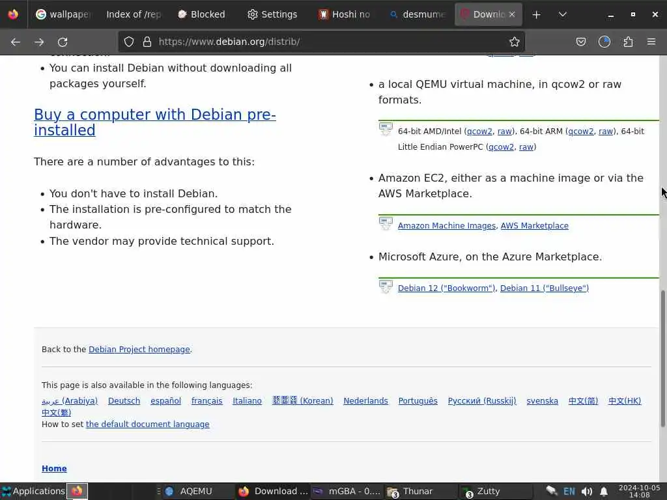
Task: Open the tracking protection shield icon
Action: click(129, 42)
